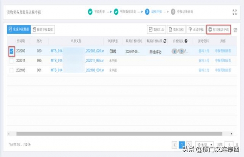Click 资料上传 in the 202011 row
244x157 pixels.
204,61
